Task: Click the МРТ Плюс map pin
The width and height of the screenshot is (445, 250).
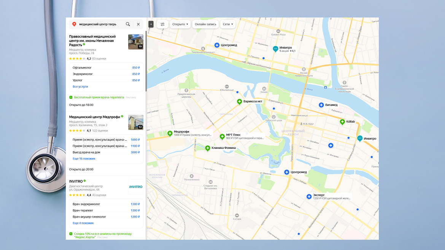Action: [222, 136]
